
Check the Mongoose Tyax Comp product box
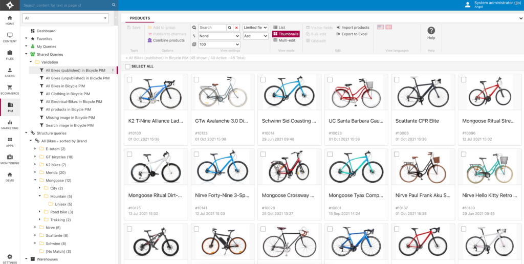330,154
